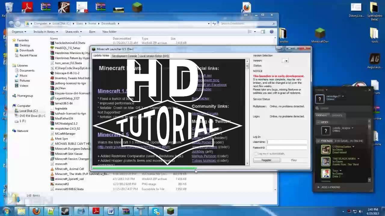The width and height of the screenshot is (385, 216).
Task: Click the Explorer help question-mark icon
Action: tap(272, 31)
